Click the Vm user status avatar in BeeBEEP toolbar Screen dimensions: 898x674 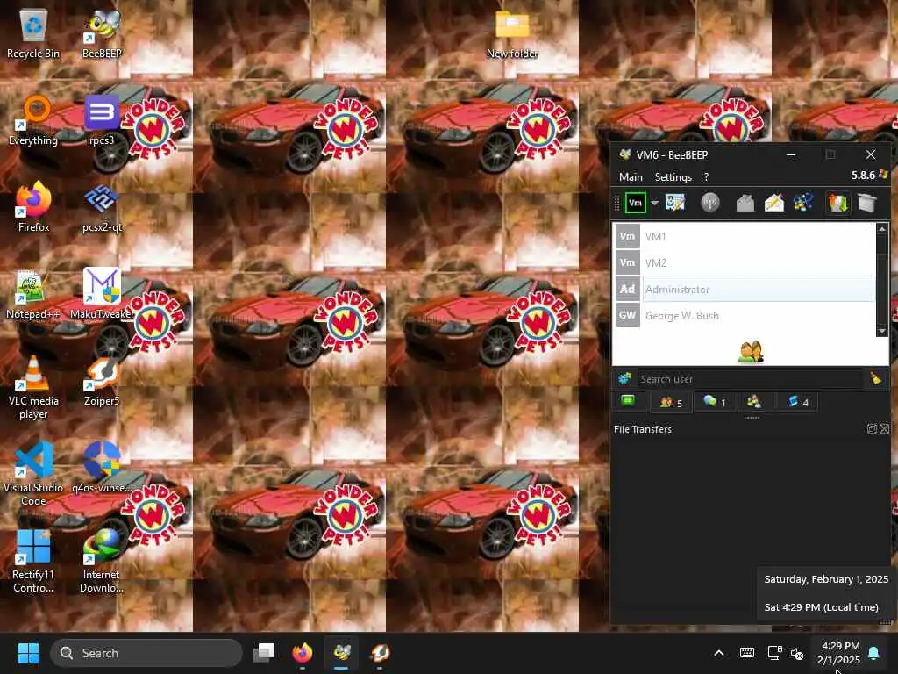pos(635,203)
